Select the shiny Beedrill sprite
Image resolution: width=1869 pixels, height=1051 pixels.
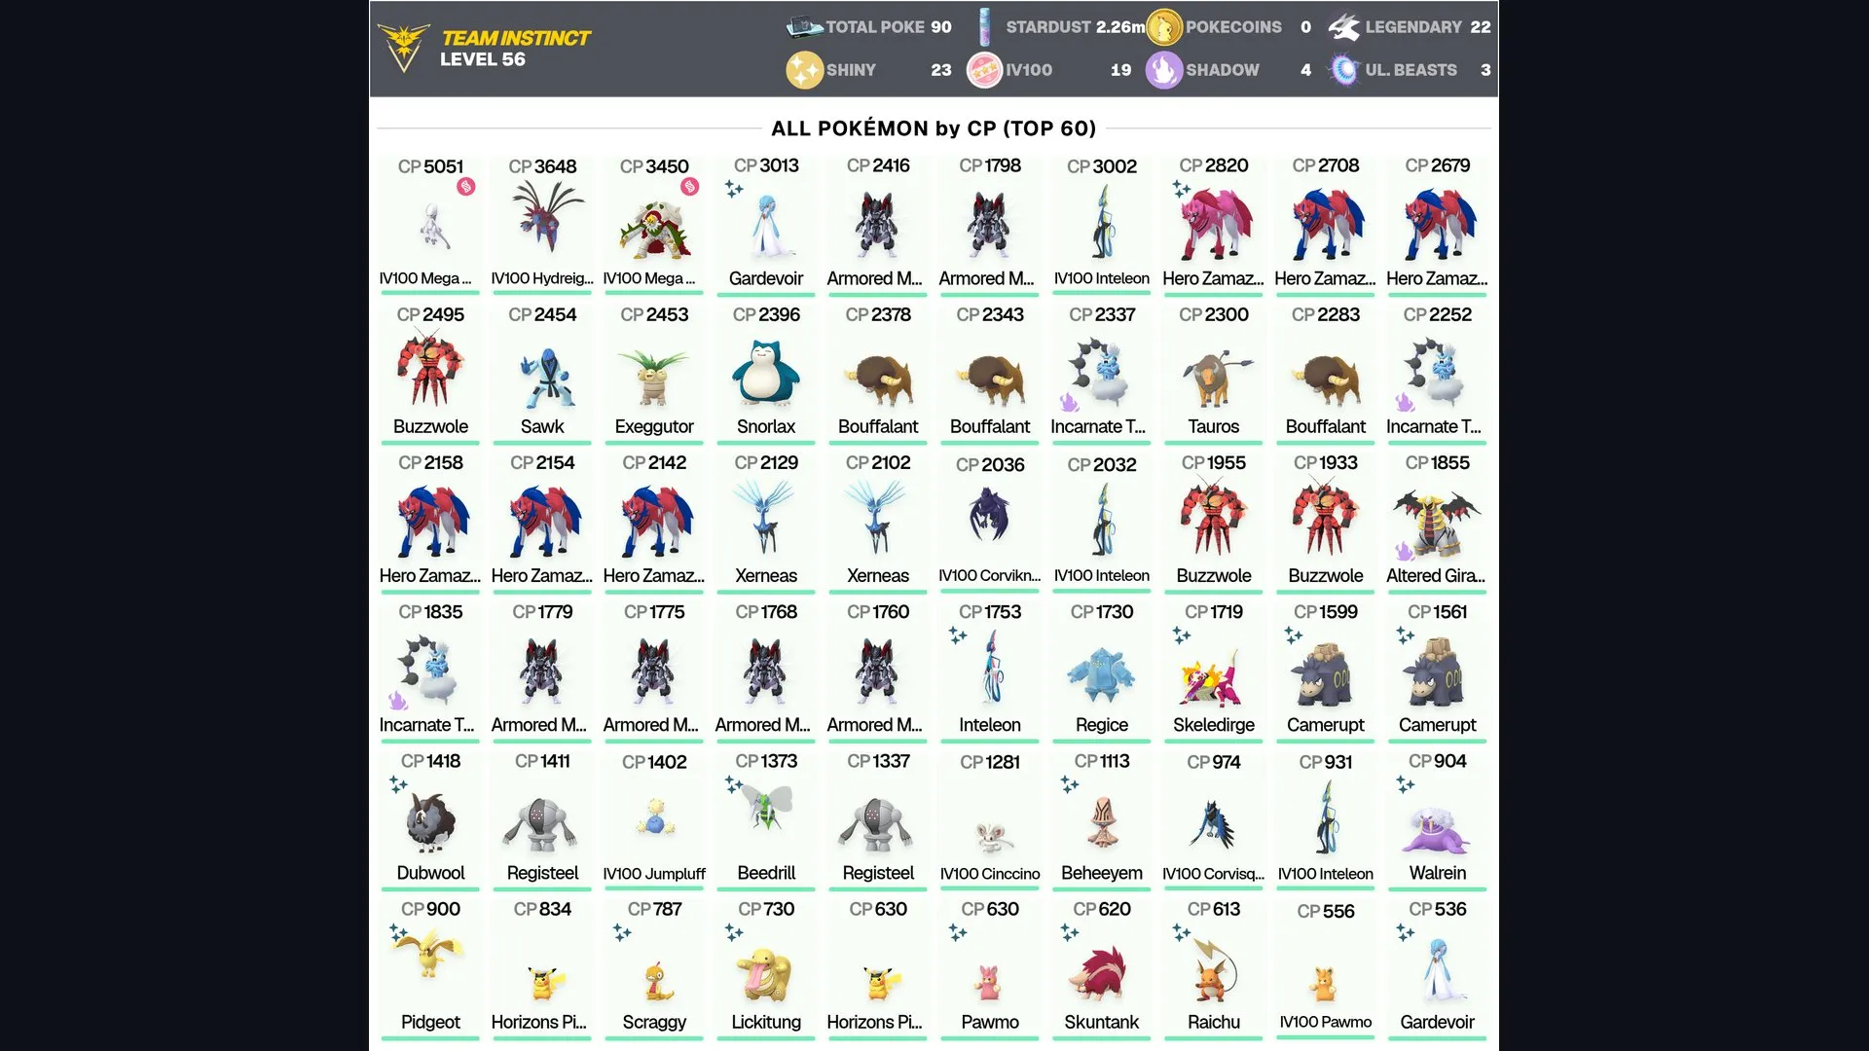(x=768, y=807)
